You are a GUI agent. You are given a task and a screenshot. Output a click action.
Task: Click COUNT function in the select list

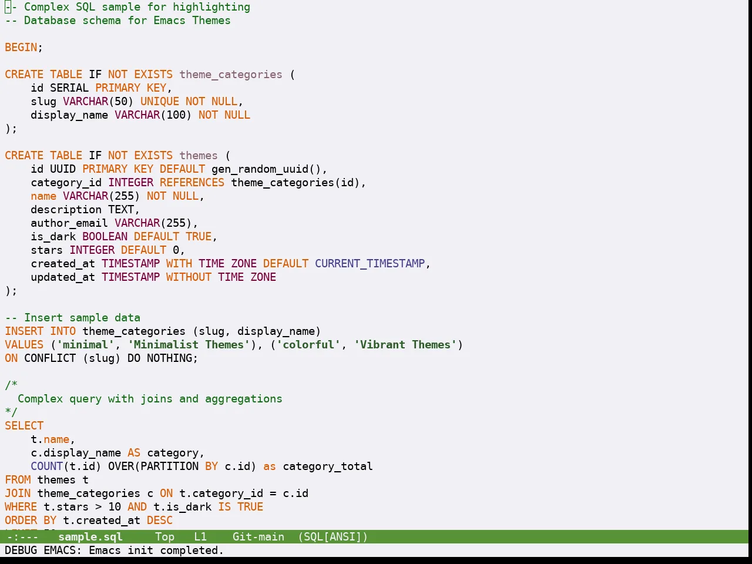(47, 466)
